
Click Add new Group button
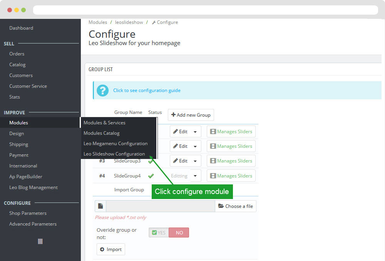pyautogui.click(x=191, y=115)
